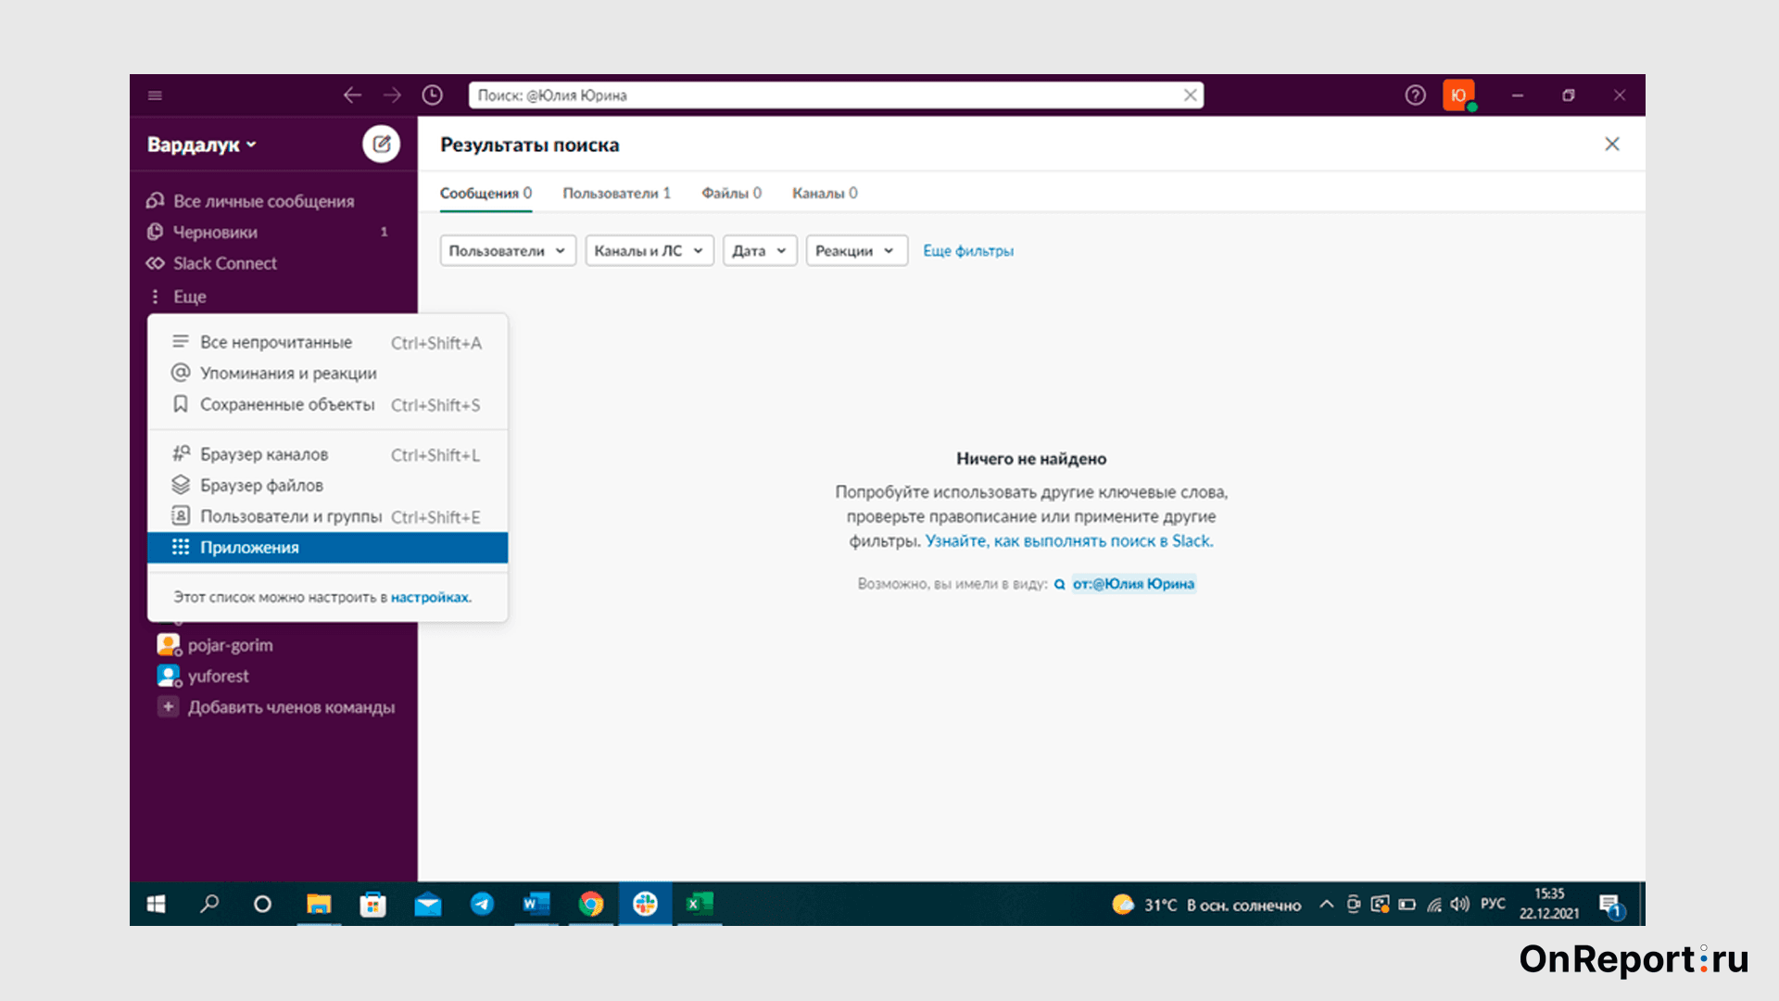
Task: Open volume control in tray
Action: click(x=1460, y=904)
